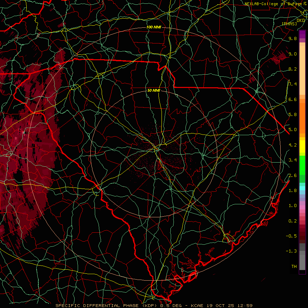Select the 9.8 value on the color scale

coord(293,38)
